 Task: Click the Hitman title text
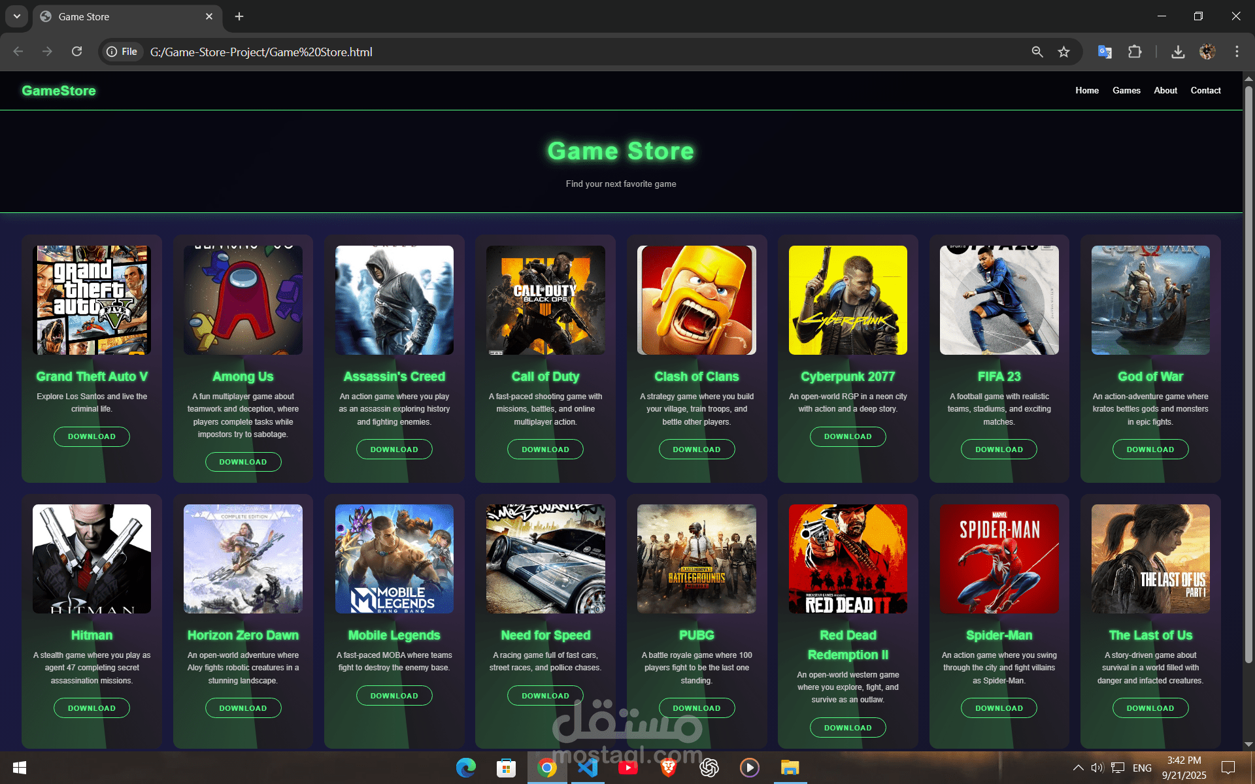click(x=92, y=635)
